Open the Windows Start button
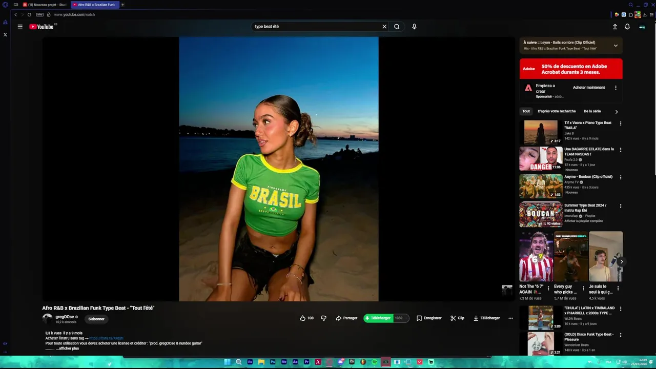The width and height of the screenshot is (656, 369). (x=227, y=362)
